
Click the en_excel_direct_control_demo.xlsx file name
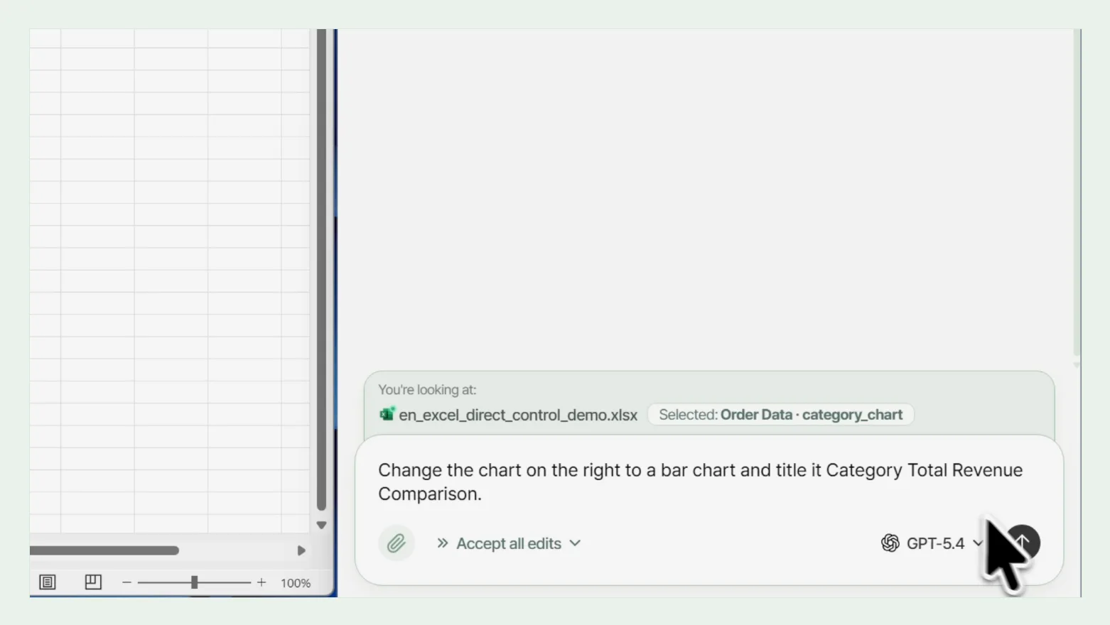518,415
